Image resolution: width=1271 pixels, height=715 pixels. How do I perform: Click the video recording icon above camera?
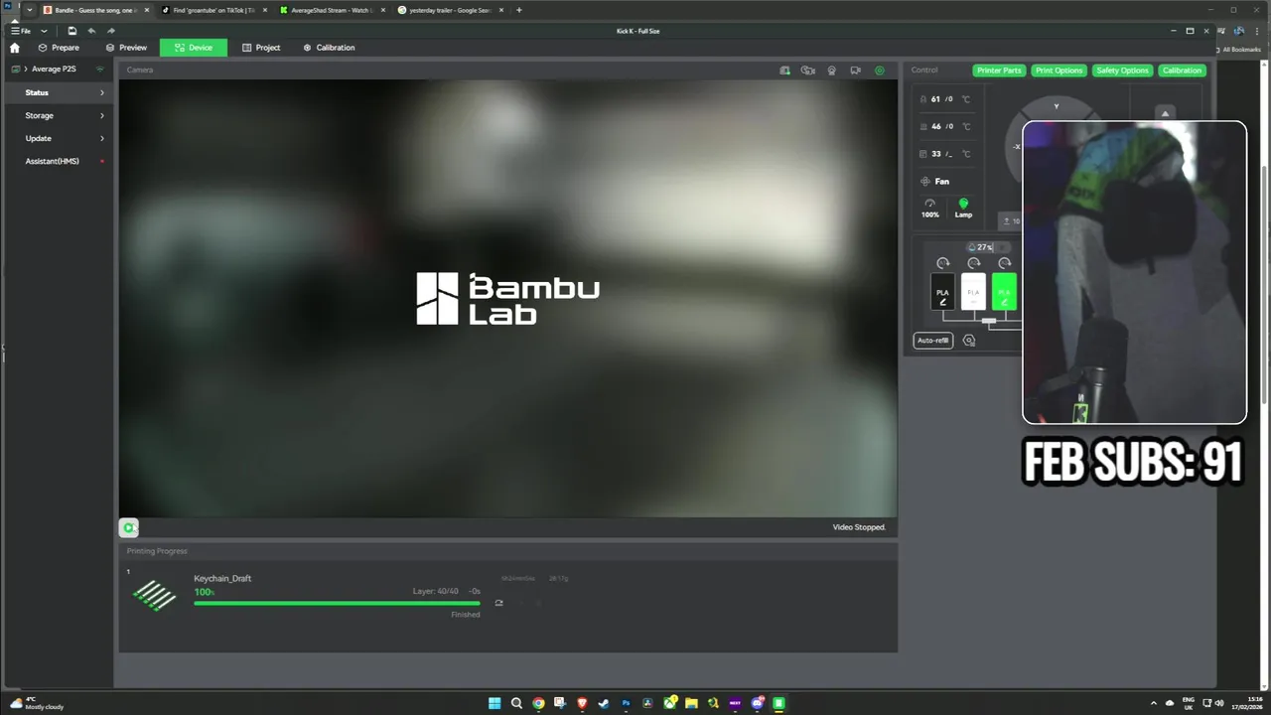(855, 71)
